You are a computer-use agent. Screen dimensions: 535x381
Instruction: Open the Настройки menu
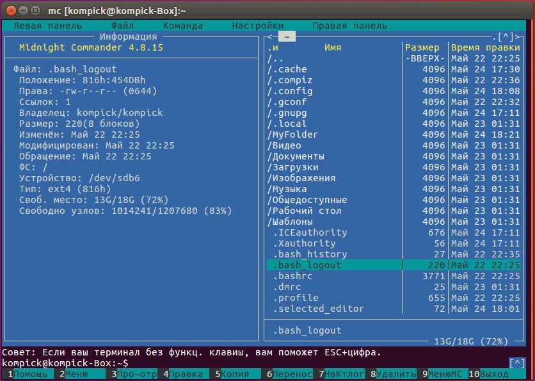click(x=257, y=26)
